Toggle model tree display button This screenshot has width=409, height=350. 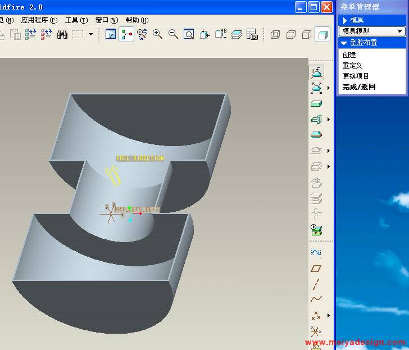tap(126, 34)
